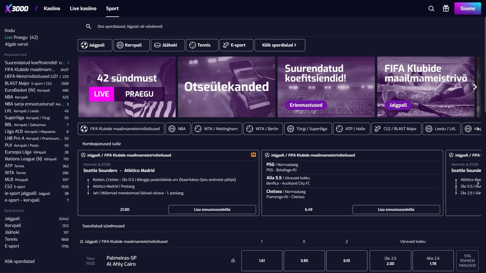Open the gift promotions icon
The height and width of the screenshot is (273, 486).
pyautogui.click(x=446, y=8)
